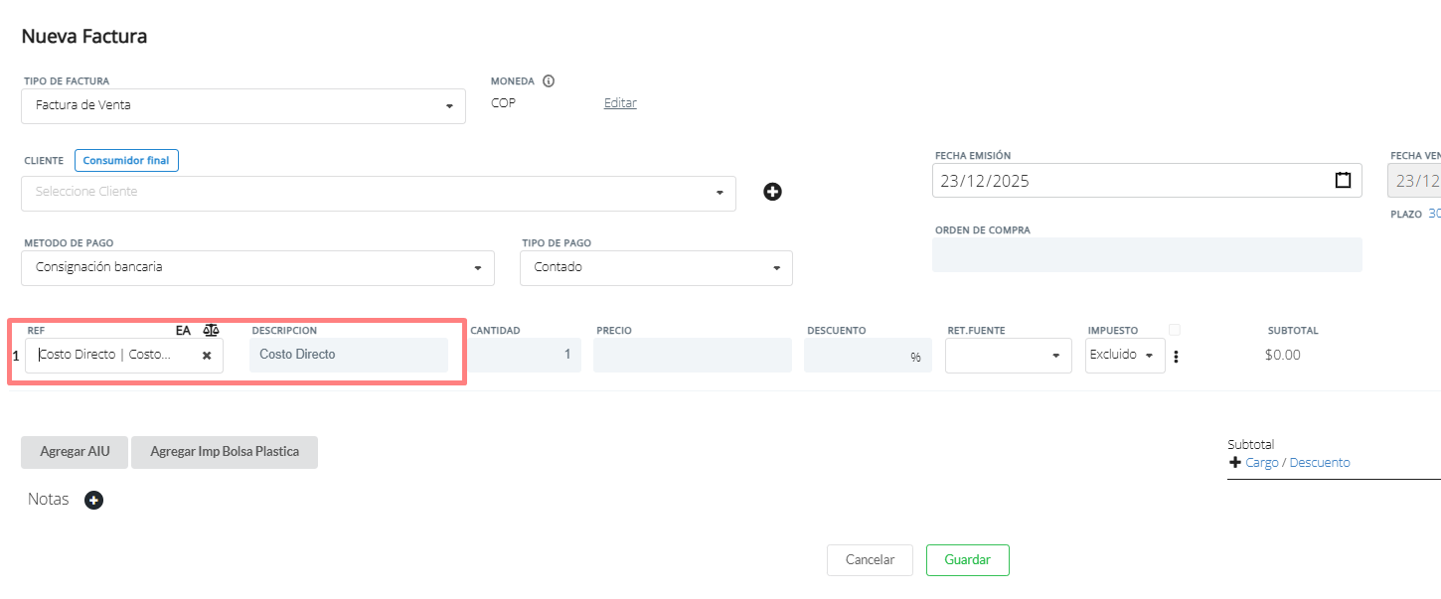1441x599 pixels.
Task: Open the line item three-dot options menu
Action: pyautogui.click(x=1177, y=357)
